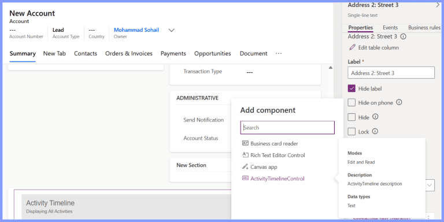
Task: Check the Lock checkbox
Action: click(351, 131)
